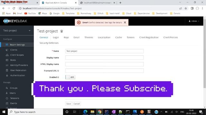The image size is (206, 115).
Task: Go to Client Scopes
Action: (x=17, y=55)
